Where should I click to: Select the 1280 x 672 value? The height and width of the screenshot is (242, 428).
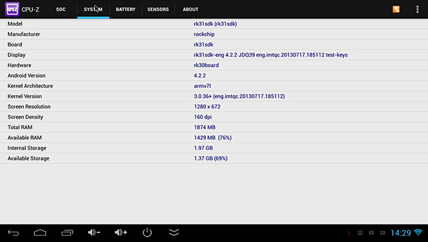[x=207, y=107]
